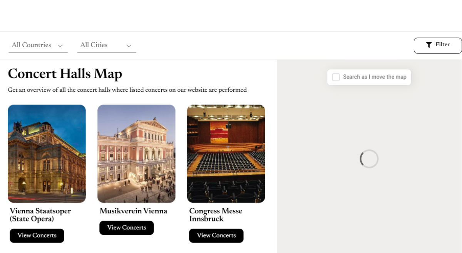Click the Congress Messe Innsbruck hall photo
The width and height of the screenshot is (462, 253).
[x=226, y=153]
